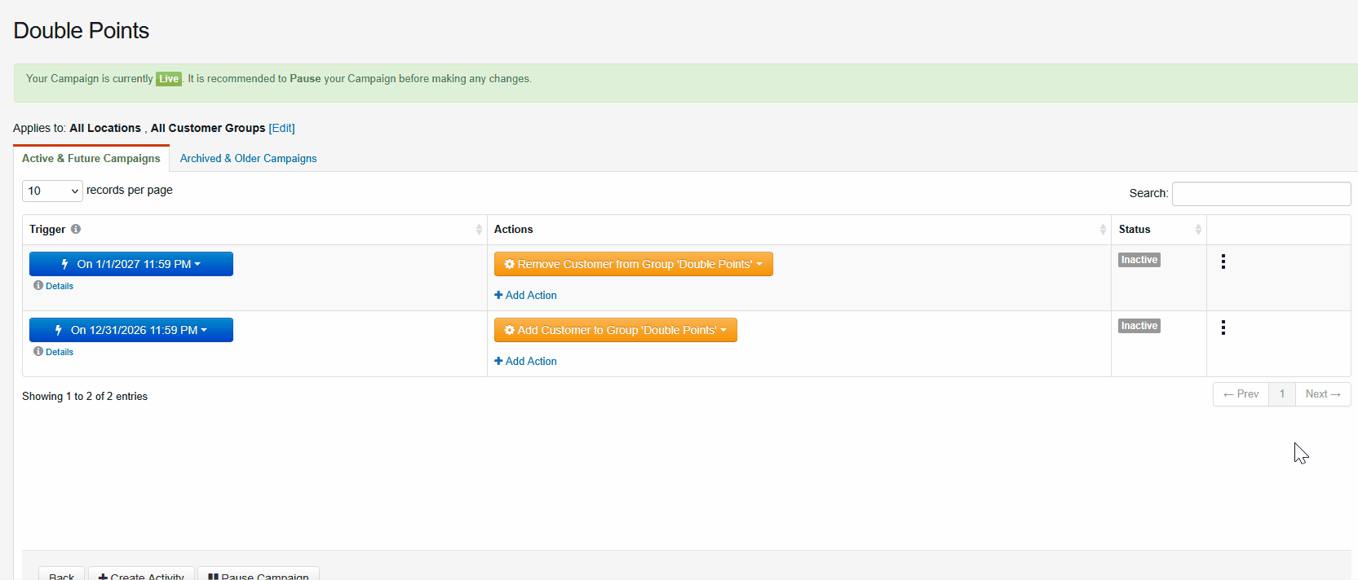
Task: Click the Back button
Action: [x=61, y=573]
